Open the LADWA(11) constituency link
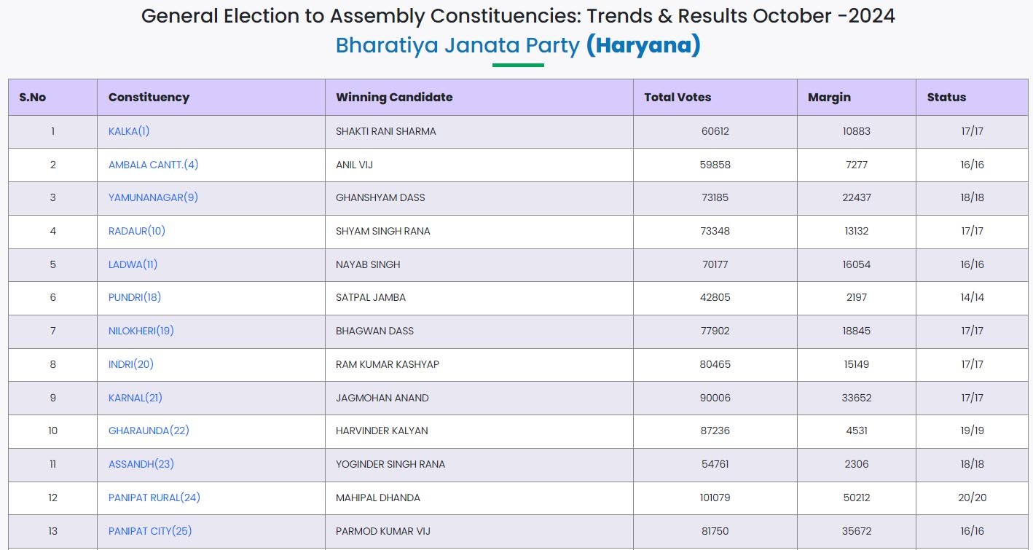Viewport: 1033px width, 550px height. (x=133, y=264)
